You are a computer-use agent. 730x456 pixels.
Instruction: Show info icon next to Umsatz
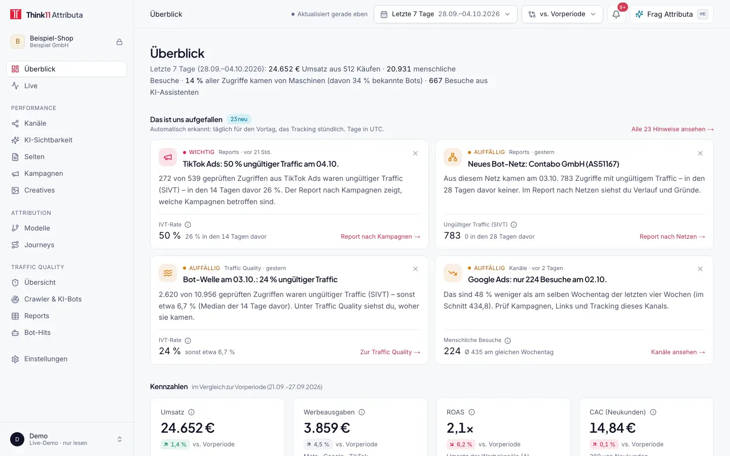tap(192, 412)
